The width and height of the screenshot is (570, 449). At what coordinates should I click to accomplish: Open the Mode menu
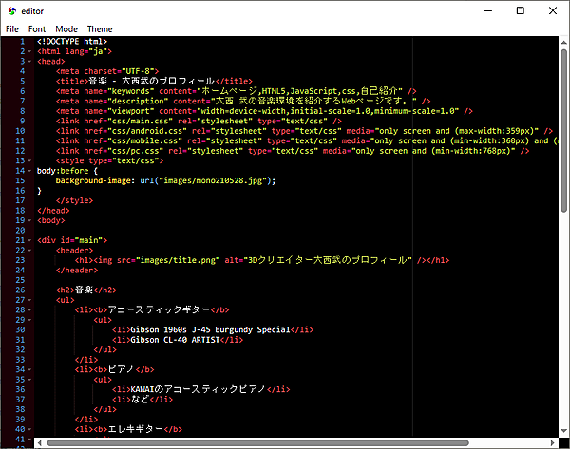point(66,29)
